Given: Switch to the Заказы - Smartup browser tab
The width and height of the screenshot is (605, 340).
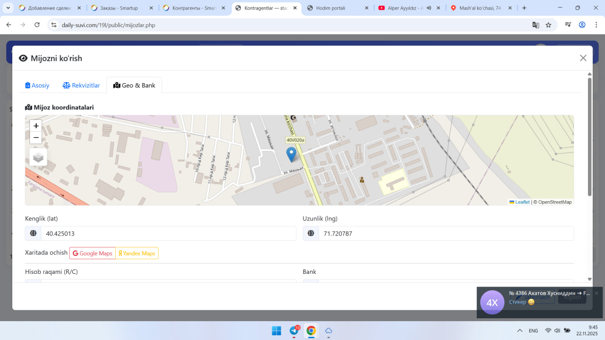Looking at the screenshot, I should pyautogui.click(x=122, y=8).
